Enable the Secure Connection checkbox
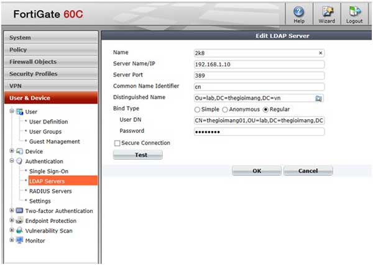 [x=117, y=143]
